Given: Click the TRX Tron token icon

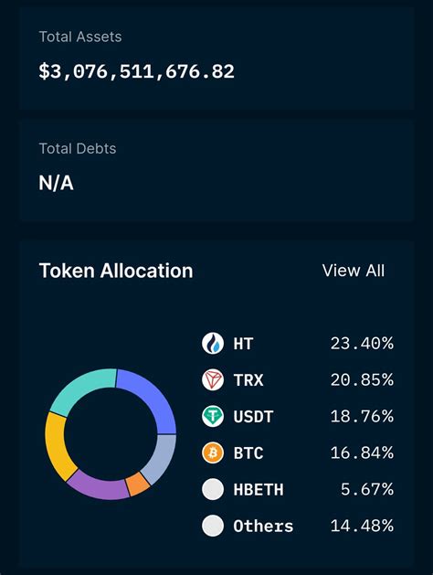Looking at the screenshot, I should [213, 379].
